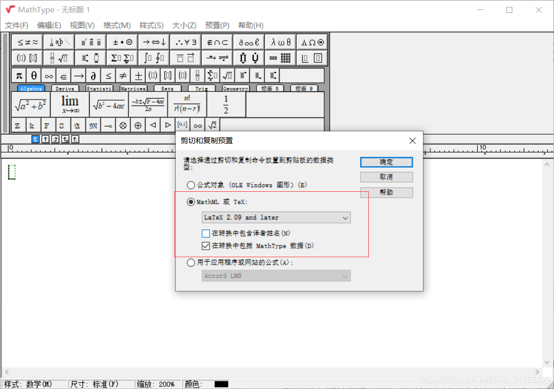This screenshot has width=554, height=389.
Task: Open the arrow symbols palette
Action: coord(154,42)
